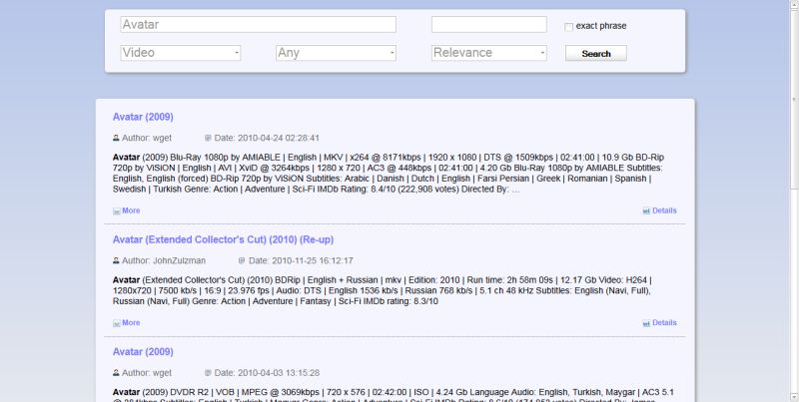Open the Avatar (2009) result dated 2010-04-24
The width and height of the screenshot is (799, 402).
click(x=143, y=117)
